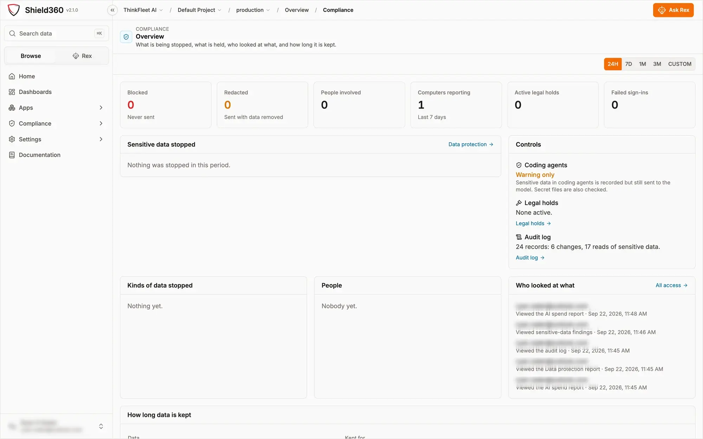The image size is (703, 439).
Task: Expand the Apps sidebar section chevron
Action: pos(101,108)
